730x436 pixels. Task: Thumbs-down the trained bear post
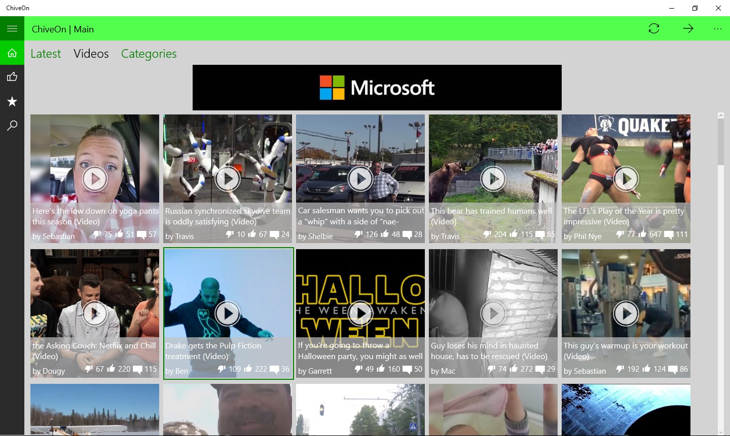[x=487, y=234]
